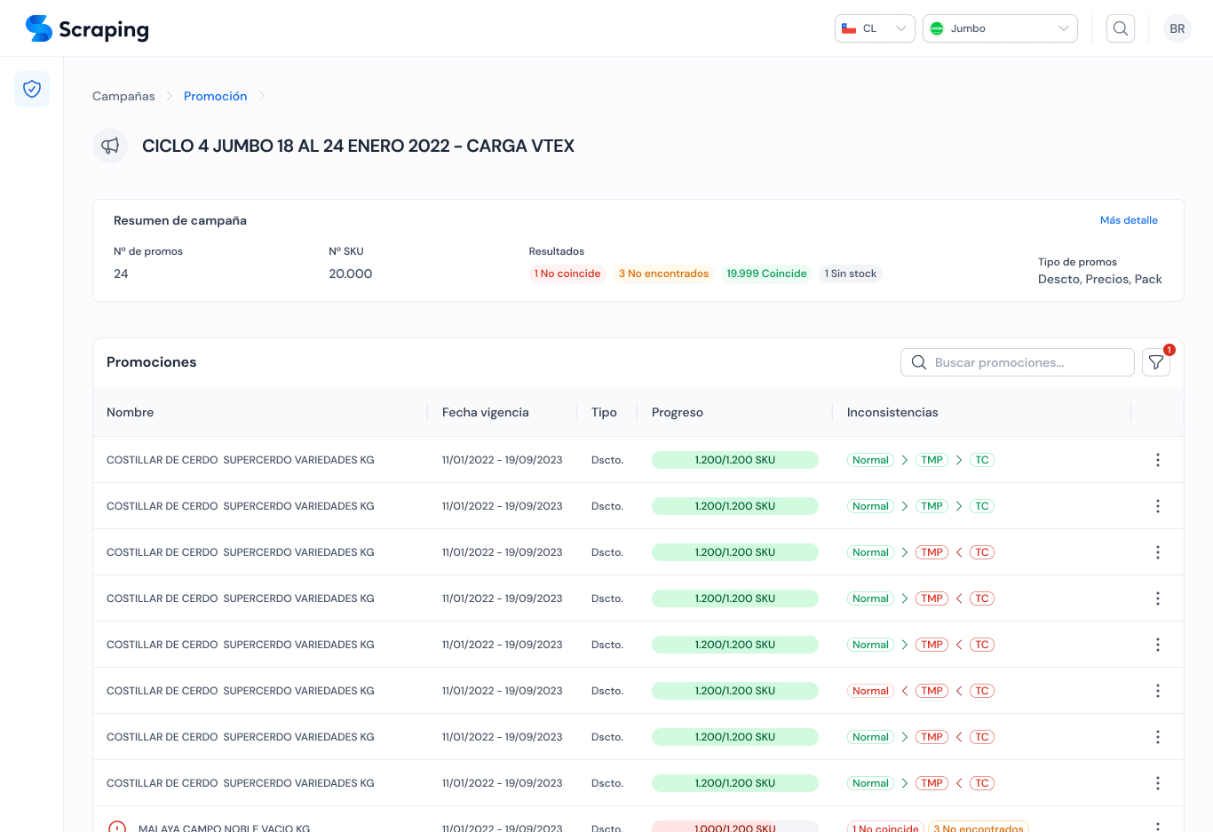The width and height of the screenshot is (1213, 832).
Task: Click the '3 No encontrados' results badge
Action: [x=663, y=273]
